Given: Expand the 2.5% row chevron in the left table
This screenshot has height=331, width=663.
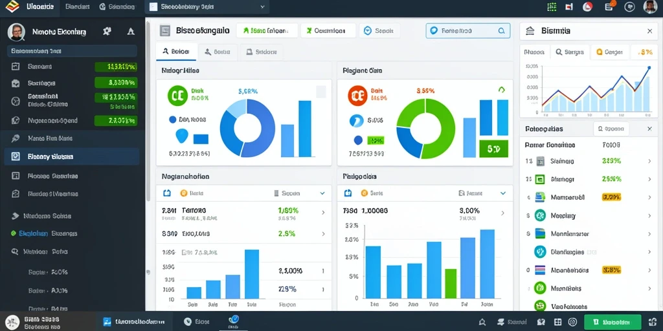Looking at the screenshot, I should (x=324, y=234).
